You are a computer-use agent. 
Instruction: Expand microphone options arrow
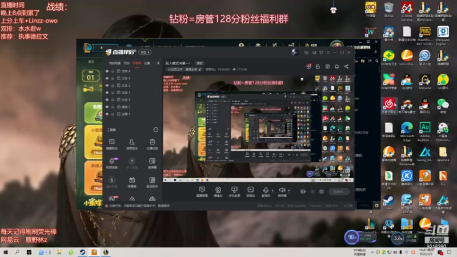click(x=272, y=191)
